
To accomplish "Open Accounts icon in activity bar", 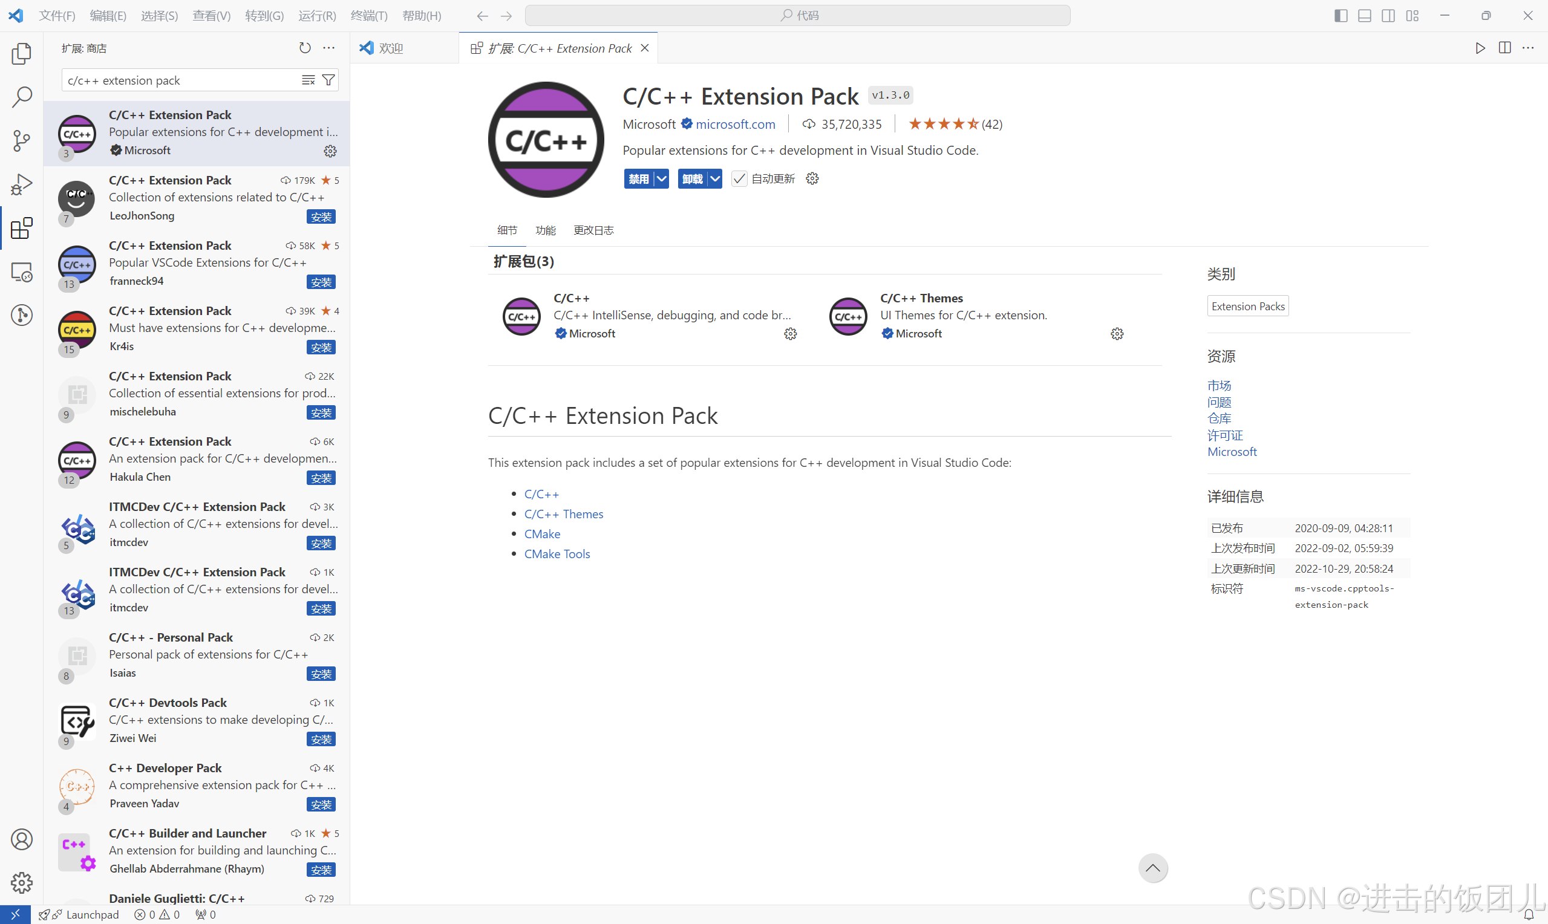I will point(21,839).
